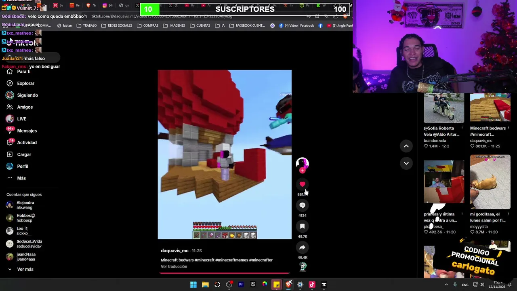The image size is (517, 291).
Task: Switch to Brave browser in taskbar
Action: coord(288,285)
